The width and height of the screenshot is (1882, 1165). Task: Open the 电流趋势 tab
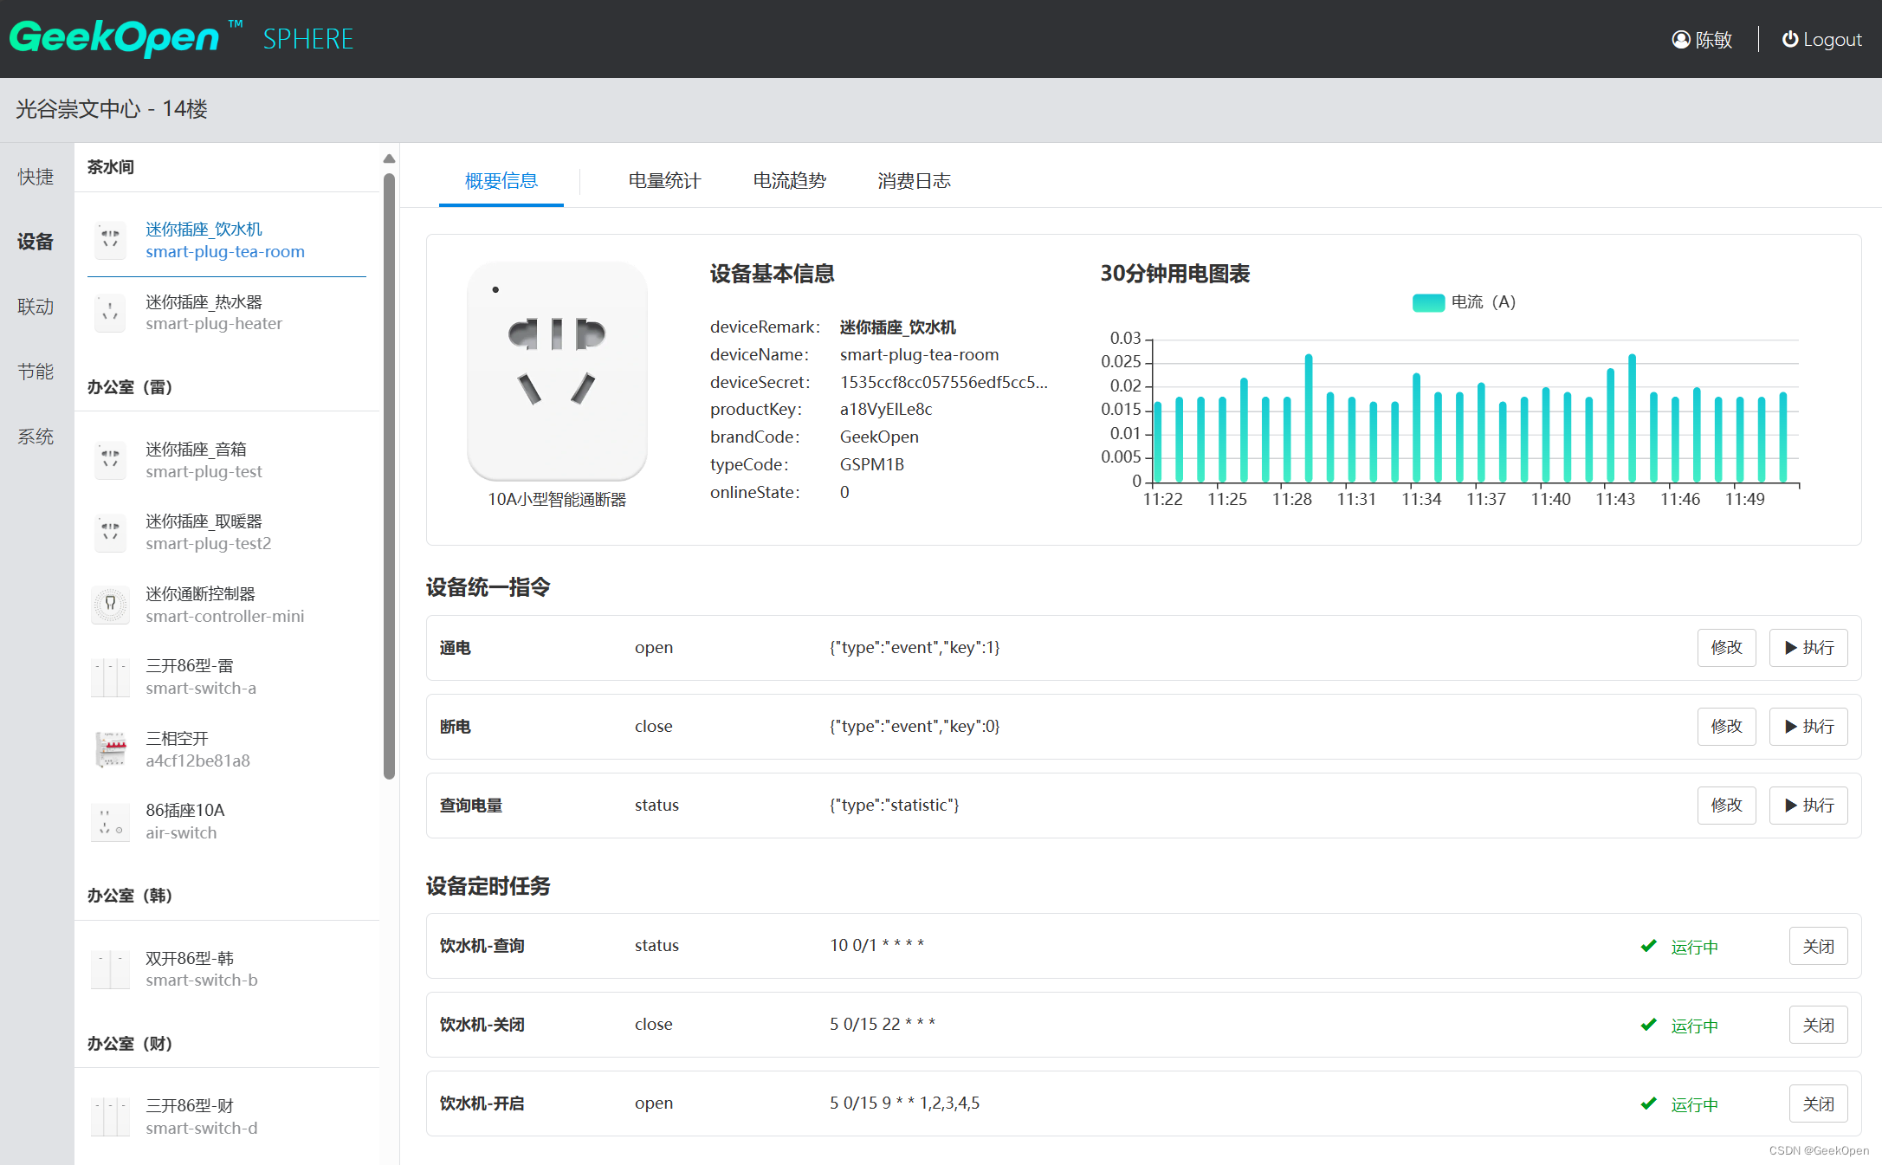[x=789, y=180]
